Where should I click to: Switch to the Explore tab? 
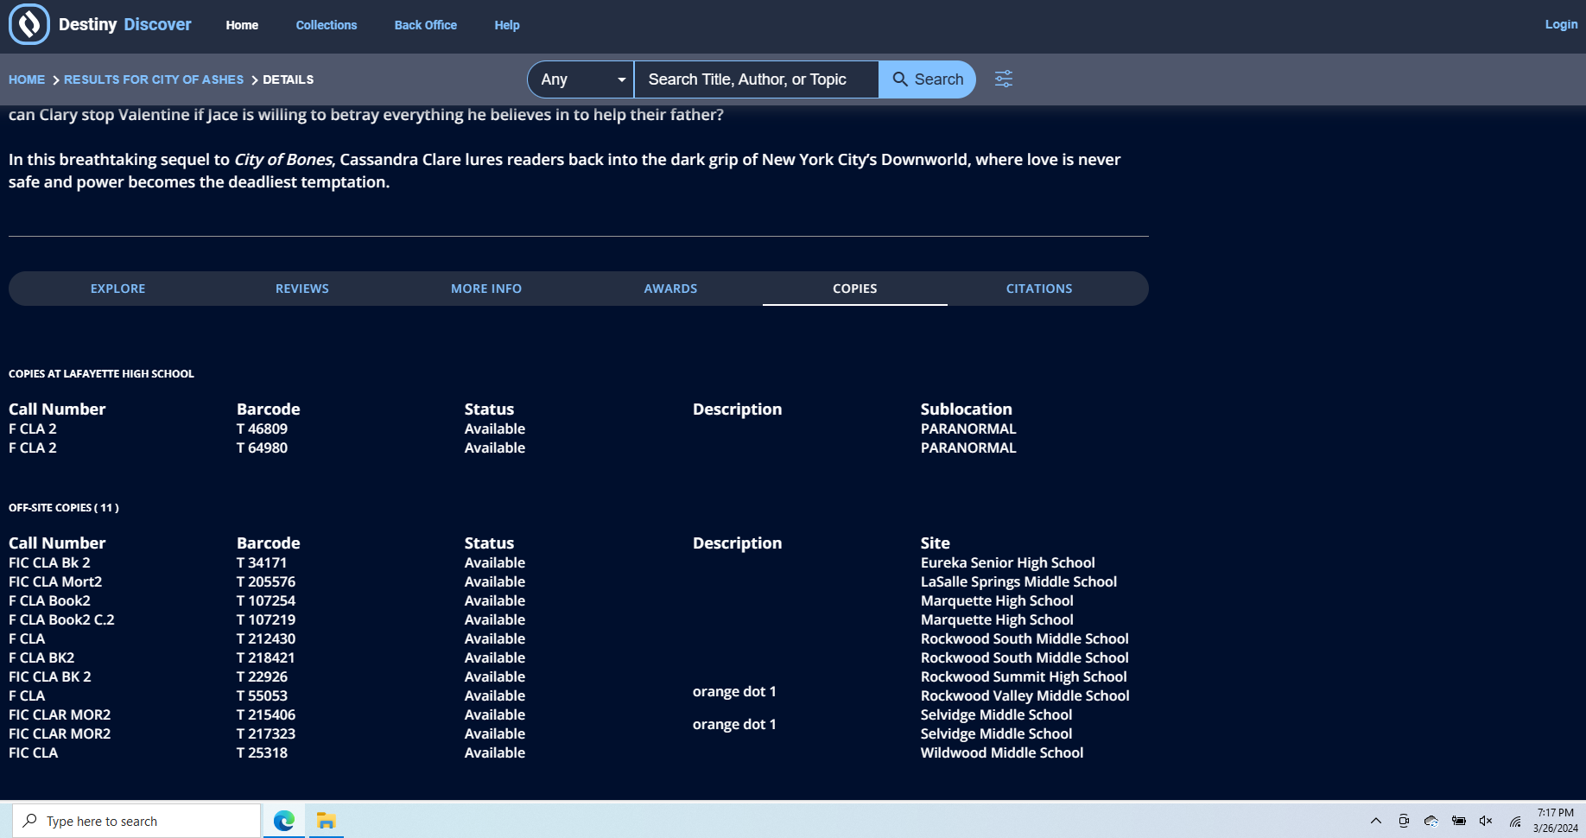(118, 289)
